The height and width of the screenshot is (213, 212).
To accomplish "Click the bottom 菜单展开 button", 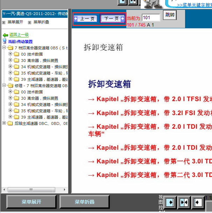I will [31, 202].
